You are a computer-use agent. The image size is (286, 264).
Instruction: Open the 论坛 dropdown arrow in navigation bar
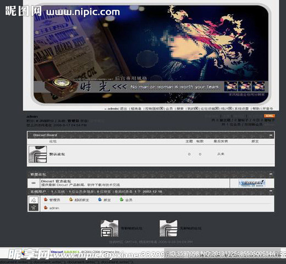217,108
